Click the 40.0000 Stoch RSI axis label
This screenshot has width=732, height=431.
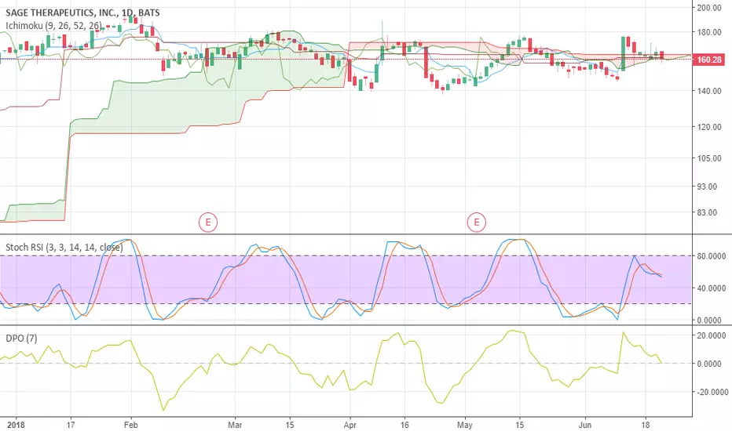tap(711, 288)
